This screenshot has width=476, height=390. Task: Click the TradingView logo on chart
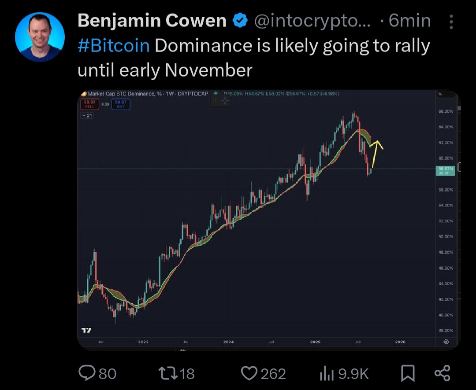click(86, 330)
